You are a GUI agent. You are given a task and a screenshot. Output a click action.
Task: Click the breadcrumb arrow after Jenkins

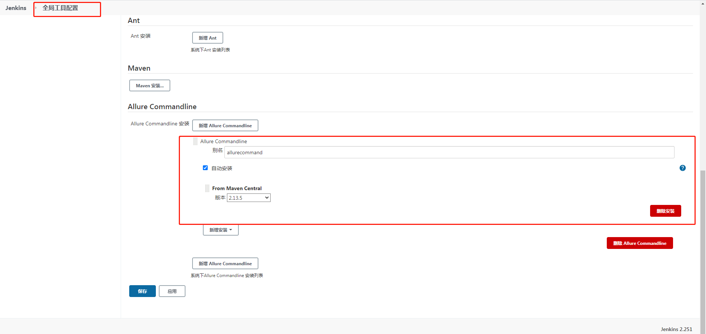(36, 8)
